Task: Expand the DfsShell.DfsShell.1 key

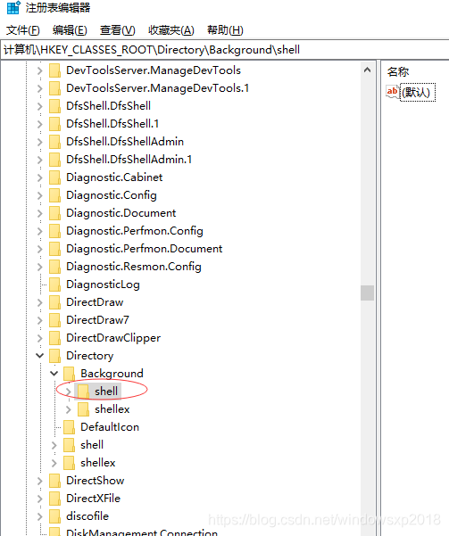Action: [39, 124]
